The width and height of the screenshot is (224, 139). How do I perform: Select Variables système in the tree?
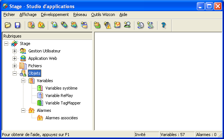(61, 88)
